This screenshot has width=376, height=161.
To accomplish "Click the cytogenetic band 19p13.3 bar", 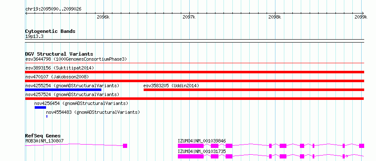I will [x=194, y=41].
